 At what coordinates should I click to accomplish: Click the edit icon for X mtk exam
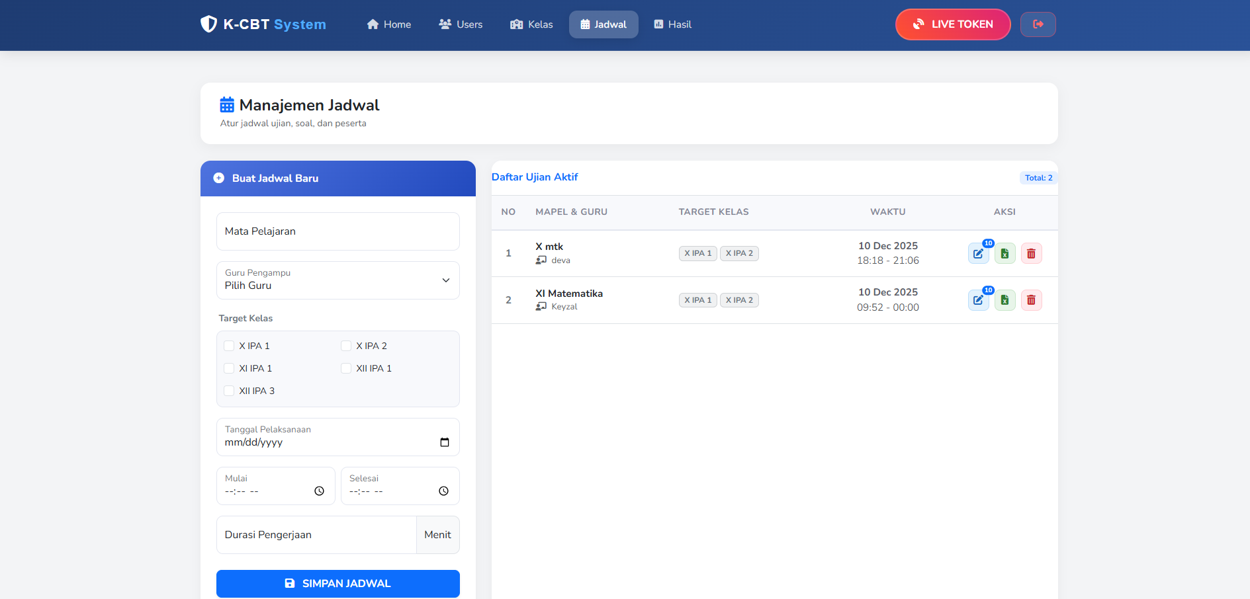(x=978, y=254)
